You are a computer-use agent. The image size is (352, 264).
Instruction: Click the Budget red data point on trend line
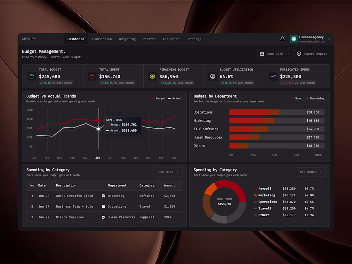[x=99, y=120]
